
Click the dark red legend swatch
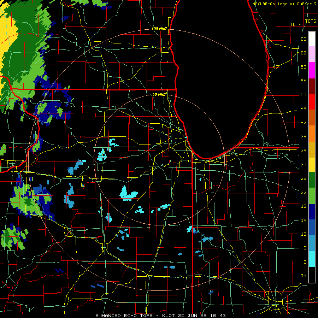(x=312, y=86)
